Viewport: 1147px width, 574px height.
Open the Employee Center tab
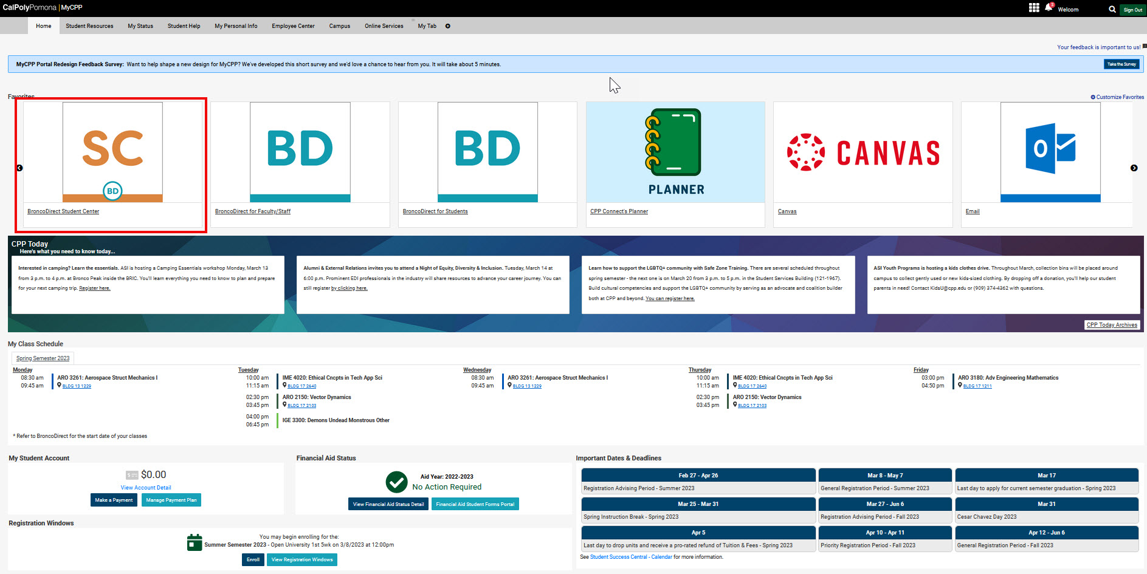(293, 26)
